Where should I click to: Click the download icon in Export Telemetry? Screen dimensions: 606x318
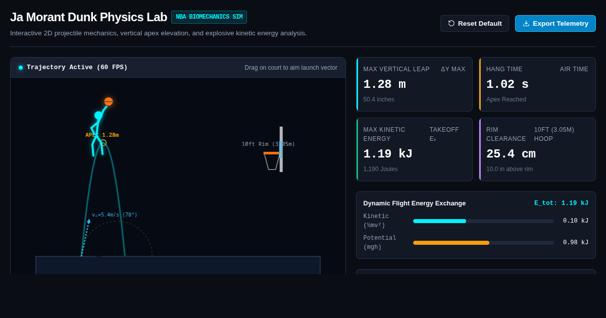(526, 23)
